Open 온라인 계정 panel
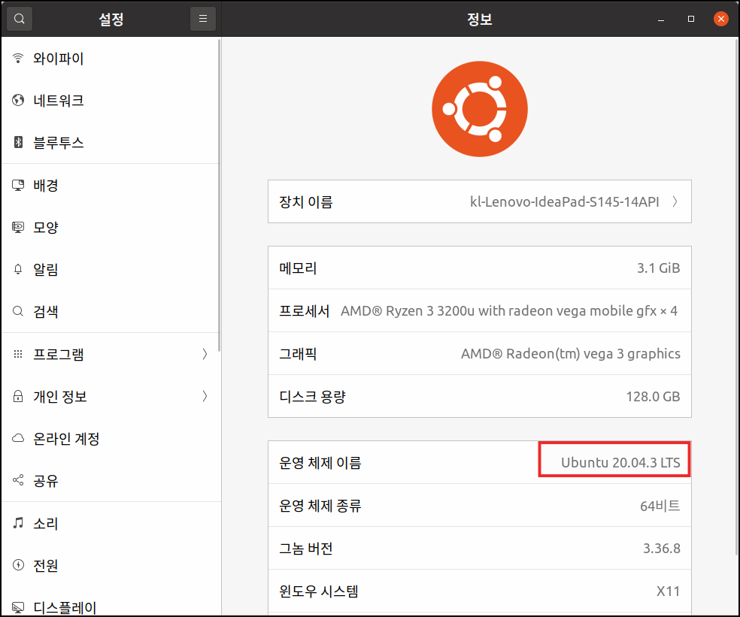This screenshot has height=617, width=740. click(111, 438)
